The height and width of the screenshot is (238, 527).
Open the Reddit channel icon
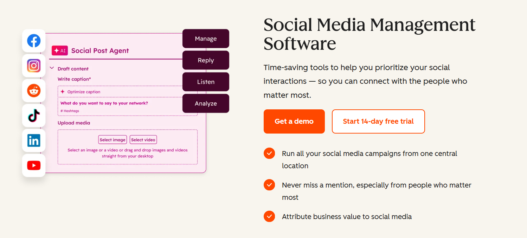click(x=33, y=90)
